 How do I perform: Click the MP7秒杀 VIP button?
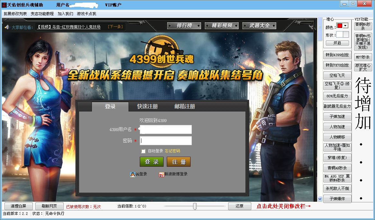click(x=363, y=57)
